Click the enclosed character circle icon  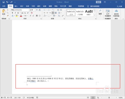click(40, 16)
